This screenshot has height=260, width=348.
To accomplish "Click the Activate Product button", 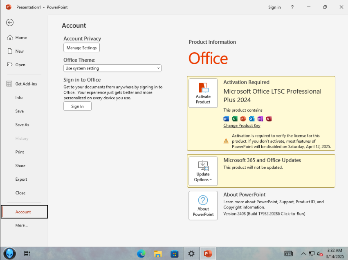I will click(x=203, y=93).
